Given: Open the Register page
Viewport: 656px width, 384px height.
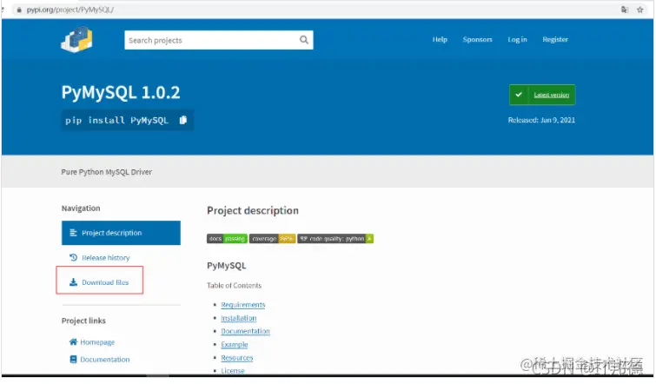Looking at the screenshot, I should (555, 39).
